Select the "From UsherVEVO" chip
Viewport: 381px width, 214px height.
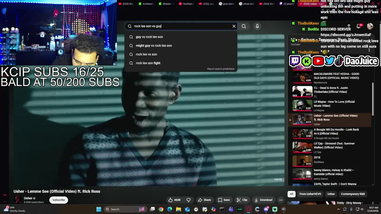tap(310, 194)
